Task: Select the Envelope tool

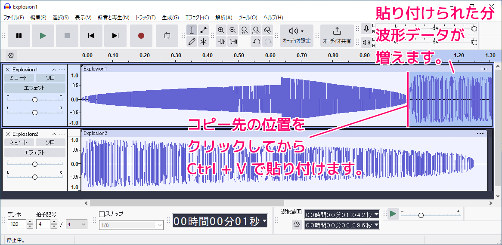Action: point(204,30)
